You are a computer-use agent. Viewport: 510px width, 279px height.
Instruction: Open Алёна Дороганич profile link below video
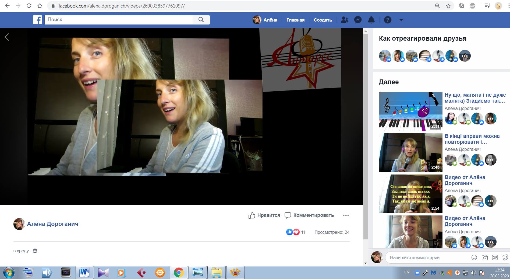[x=52, y=224]
